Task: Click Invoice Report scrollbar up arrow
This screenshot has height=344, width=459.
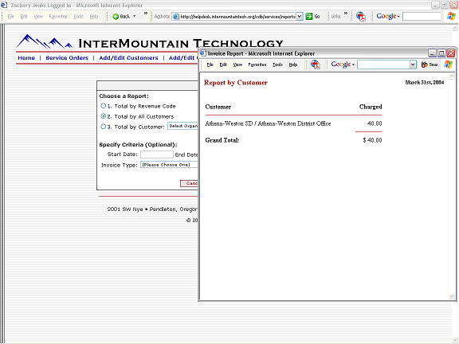Action: [x=451, y=76]
